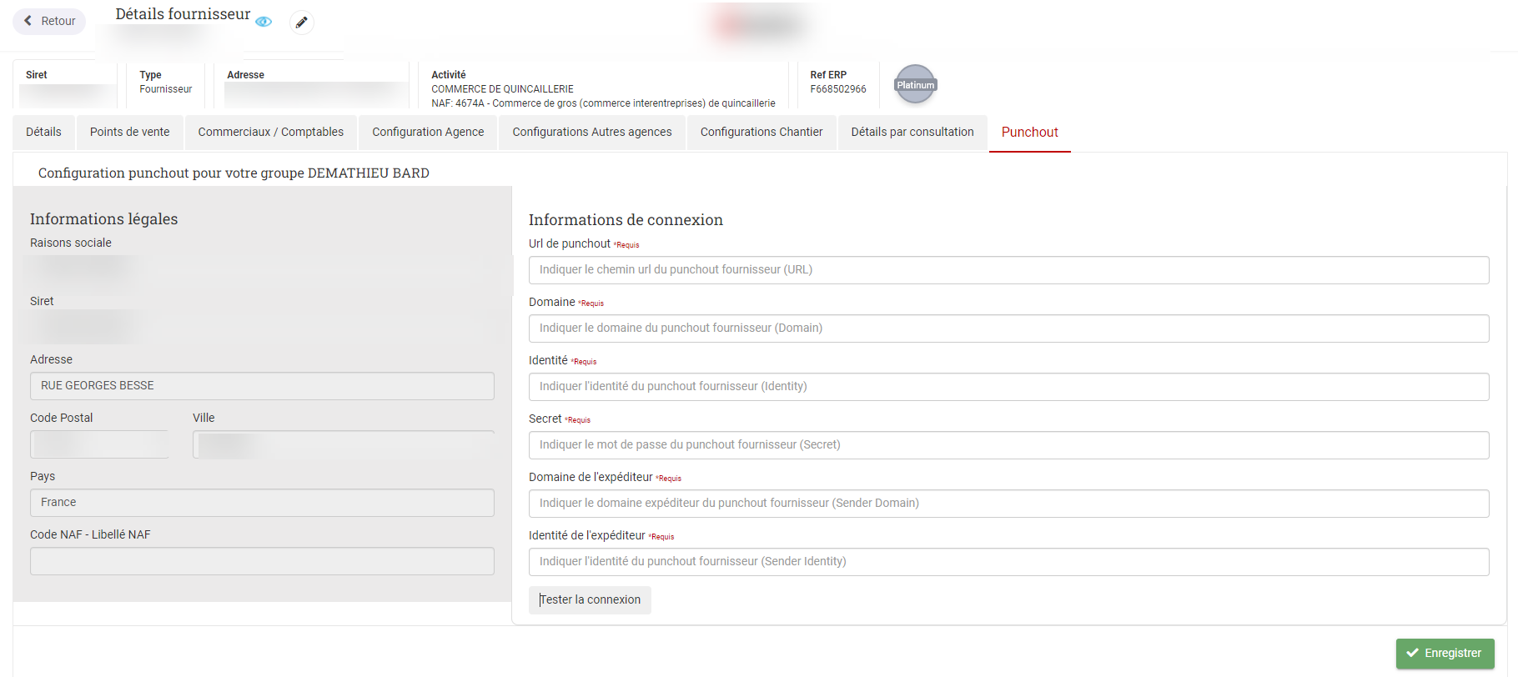Viewport: 1518px width, 677px height.
Task: Open Détails par consultation tab
Action: (912, 132)
